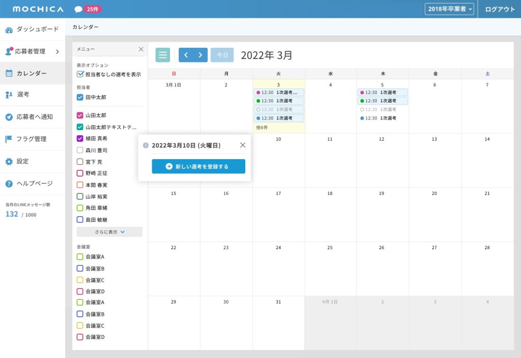This screenshot has width=521, height=358.
Task: Toggle the hamburger menu panel button
Action: (163, 55)
